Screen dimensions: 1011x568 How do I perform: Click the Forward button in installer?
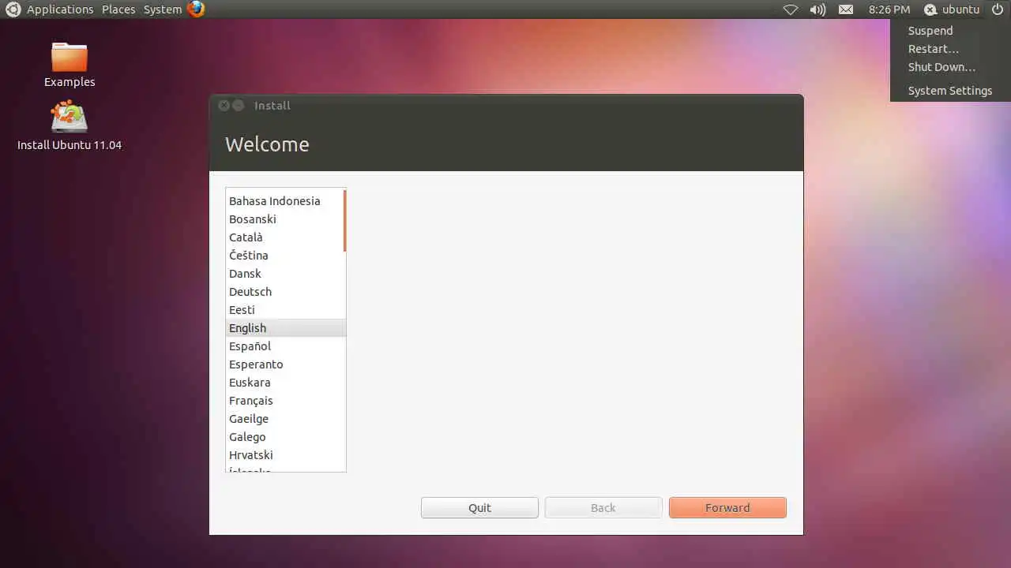[x=727, y=508]
